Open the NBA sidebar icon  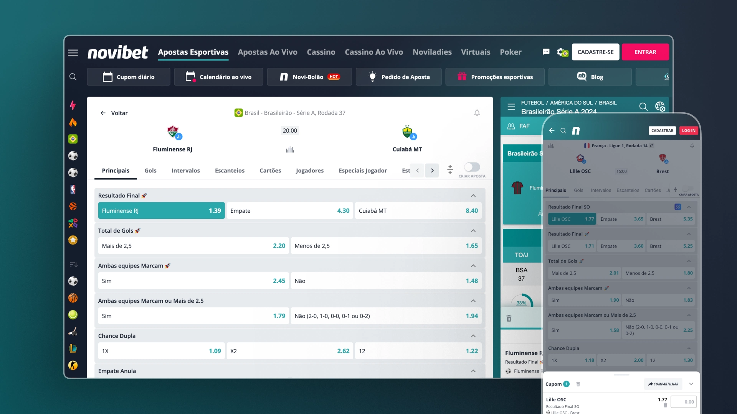tap(73, 189)
